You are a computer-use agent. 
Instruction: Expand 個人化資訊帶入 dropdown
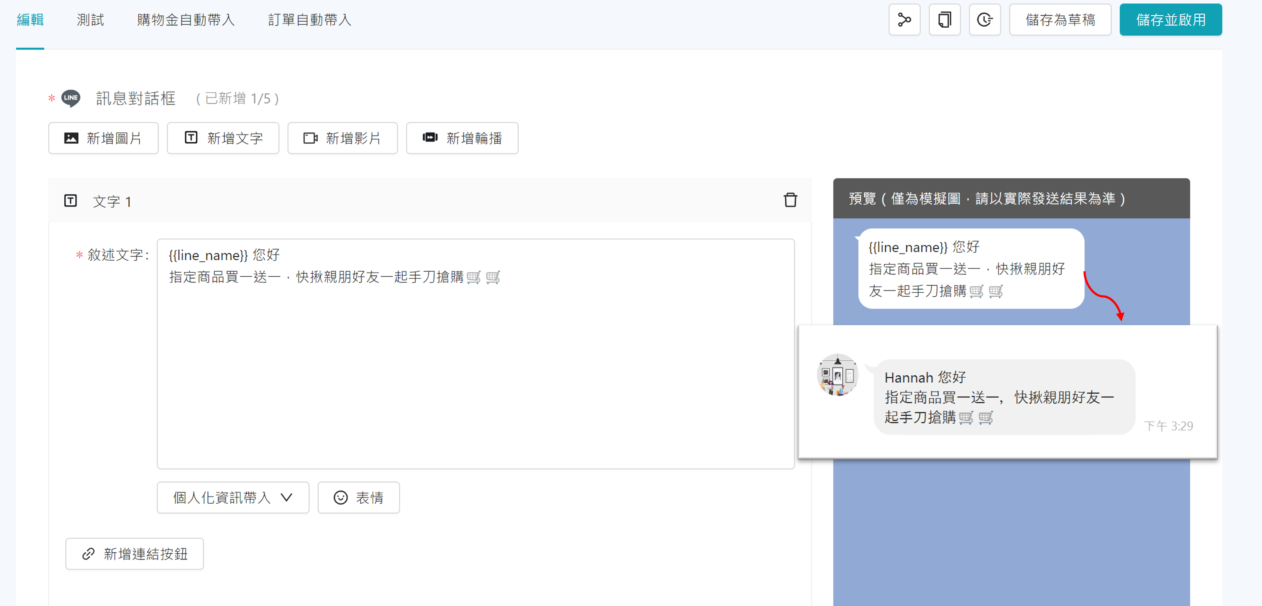point(233,498)
